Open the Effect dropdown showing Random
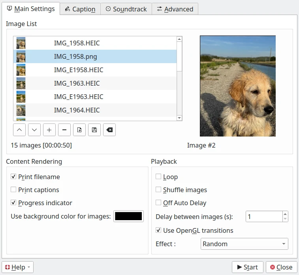Viewport: 299px width, 275px height. click(244, 244)
